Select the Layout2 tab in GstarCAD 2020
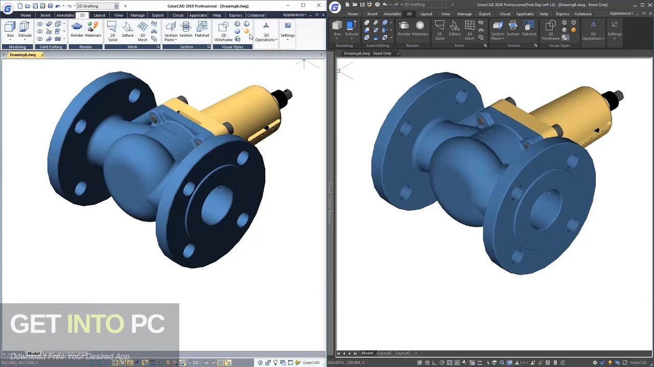This screenshot has width=654, height=367. click(x=403, y=353)
